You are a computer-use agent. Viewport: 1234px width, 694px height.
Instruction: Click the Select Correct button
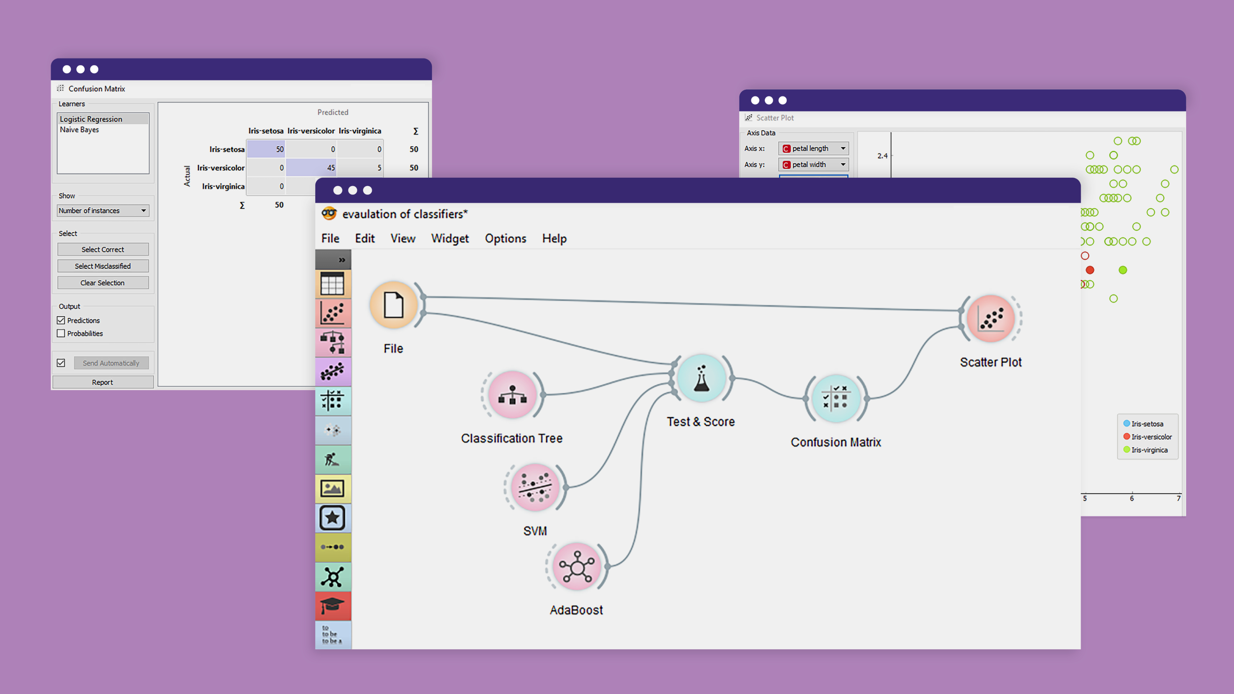click(103, 250)
